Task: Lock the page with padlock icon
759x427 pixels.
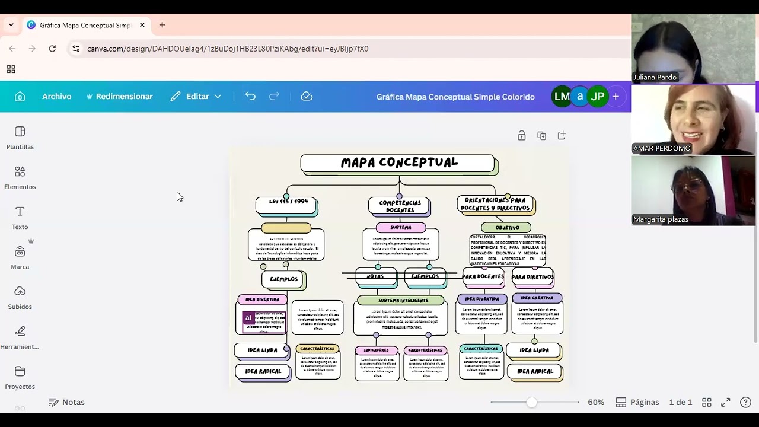Action: (521, 136)
